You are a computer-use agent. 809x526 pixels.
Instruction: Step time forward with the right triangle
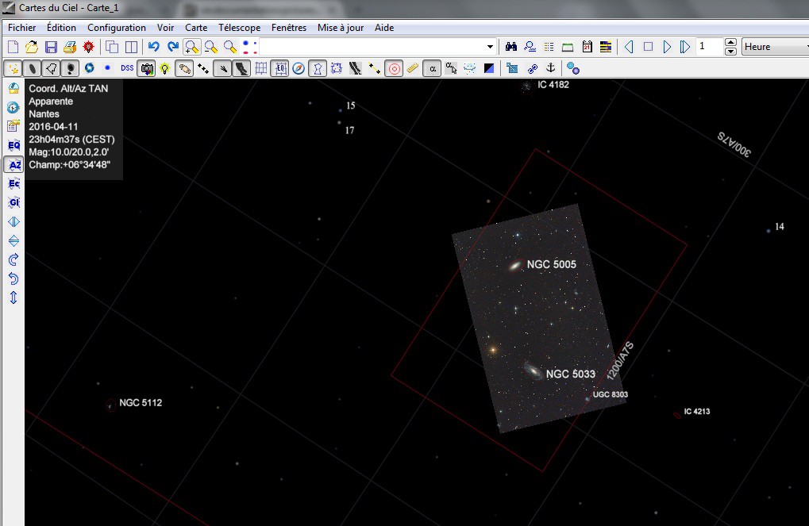(667, 47)
